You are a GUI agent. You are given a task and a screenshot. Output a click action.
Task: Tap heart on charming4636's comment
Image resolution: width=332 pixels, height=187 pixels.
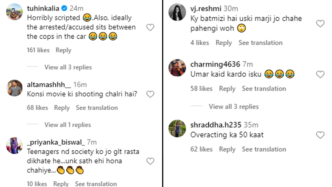pyautogui.click(x=320, y=74)
